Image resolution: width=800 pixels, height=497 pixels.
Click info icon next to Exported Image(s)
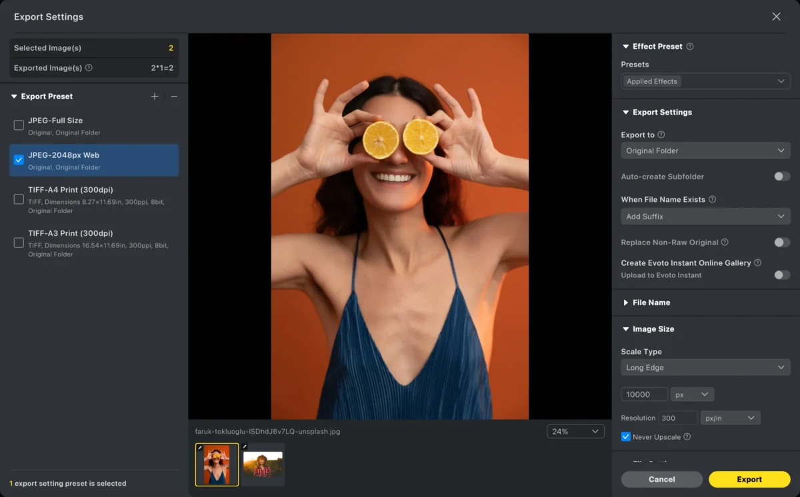coord(89,68)
